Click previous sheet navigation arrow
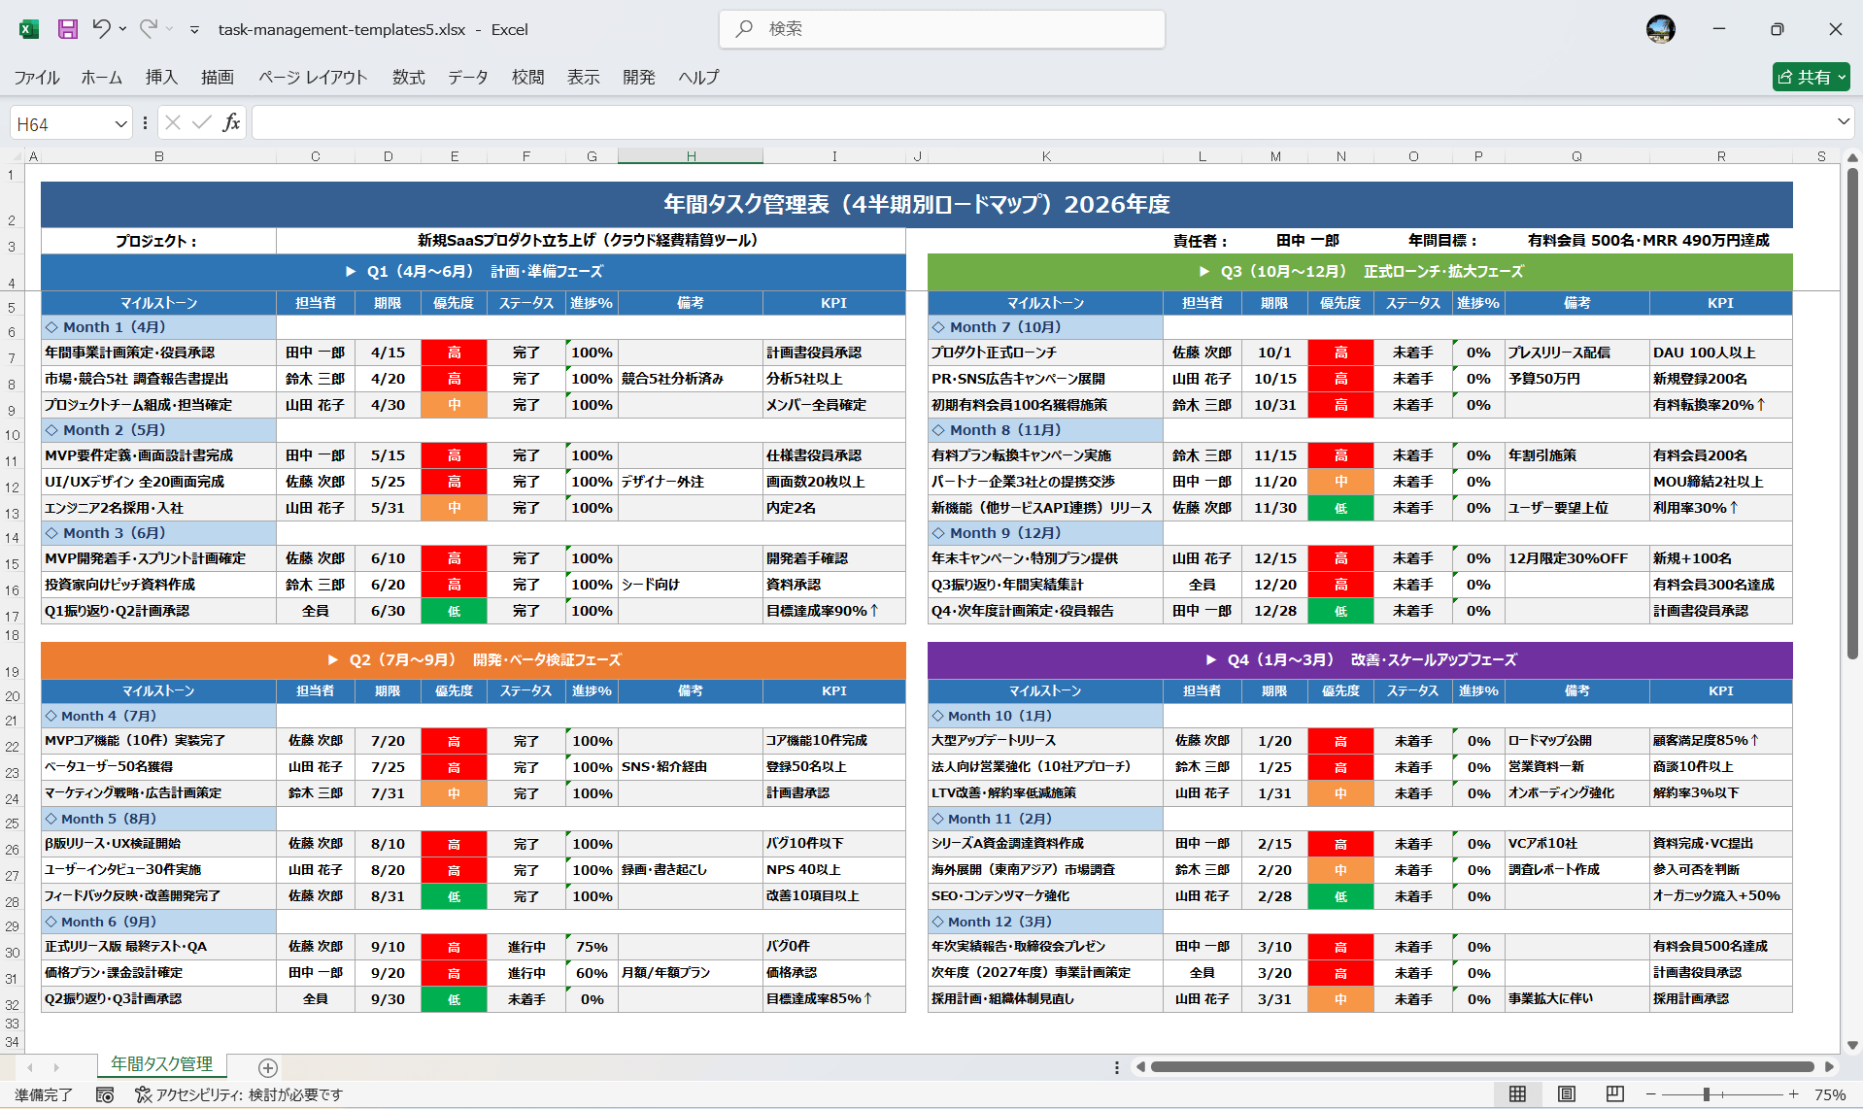This screenshot has height=1109, width=1863. tap(30, 1067)
